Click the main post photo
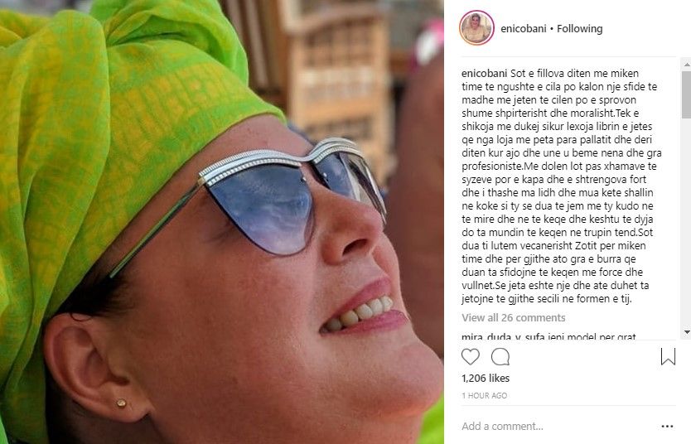This screenshot has height=444, width=691. [222, 222]
